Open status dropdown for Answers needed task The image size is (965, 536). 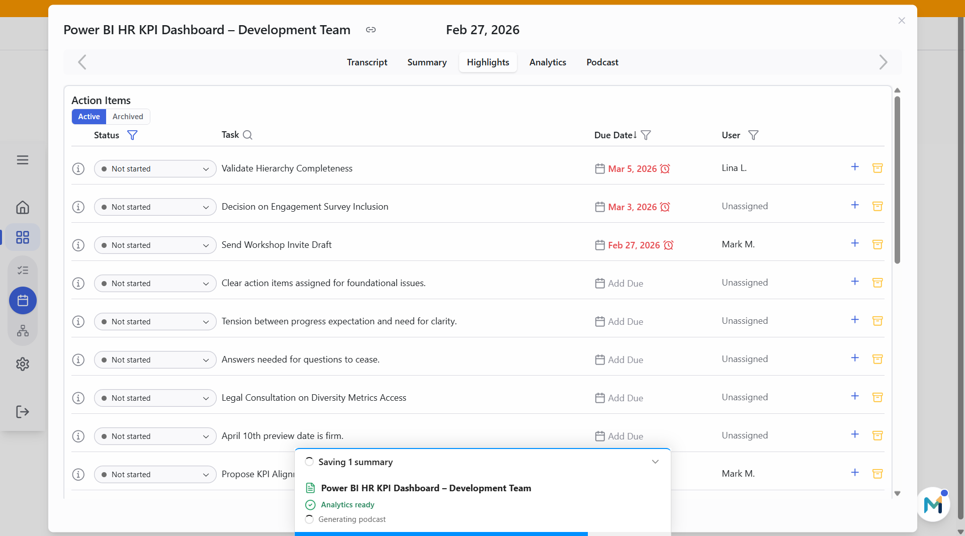coord(155,360)
